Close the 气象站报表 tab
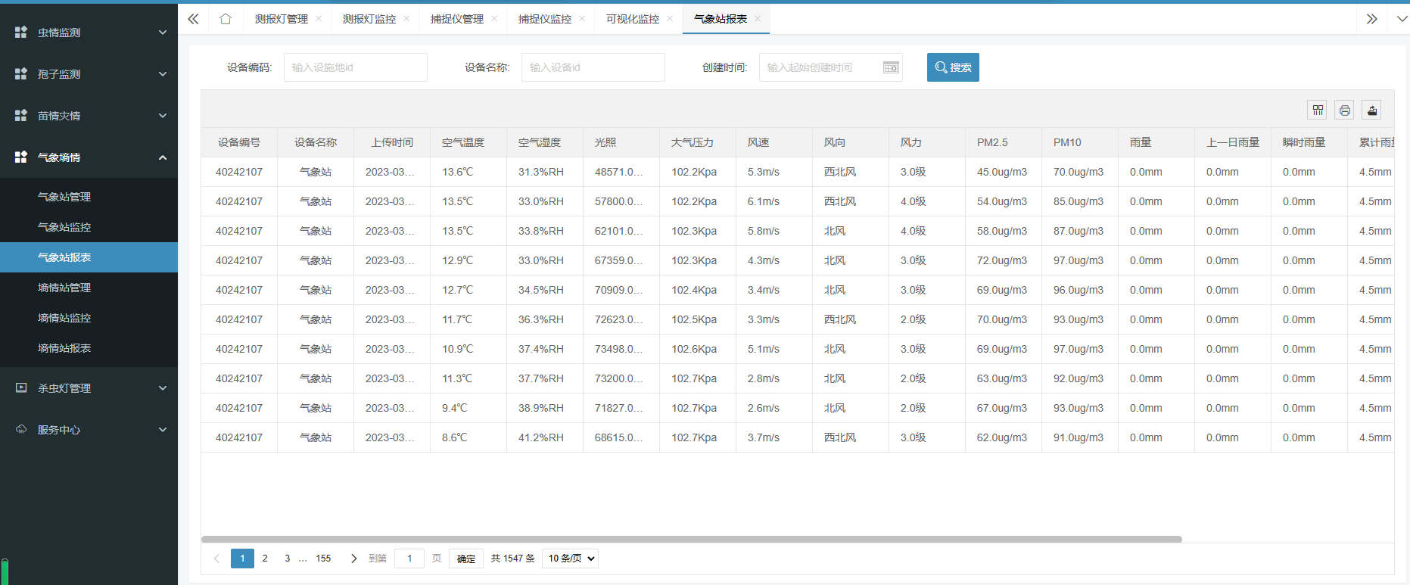1410x585 pixels. [758, 19]
